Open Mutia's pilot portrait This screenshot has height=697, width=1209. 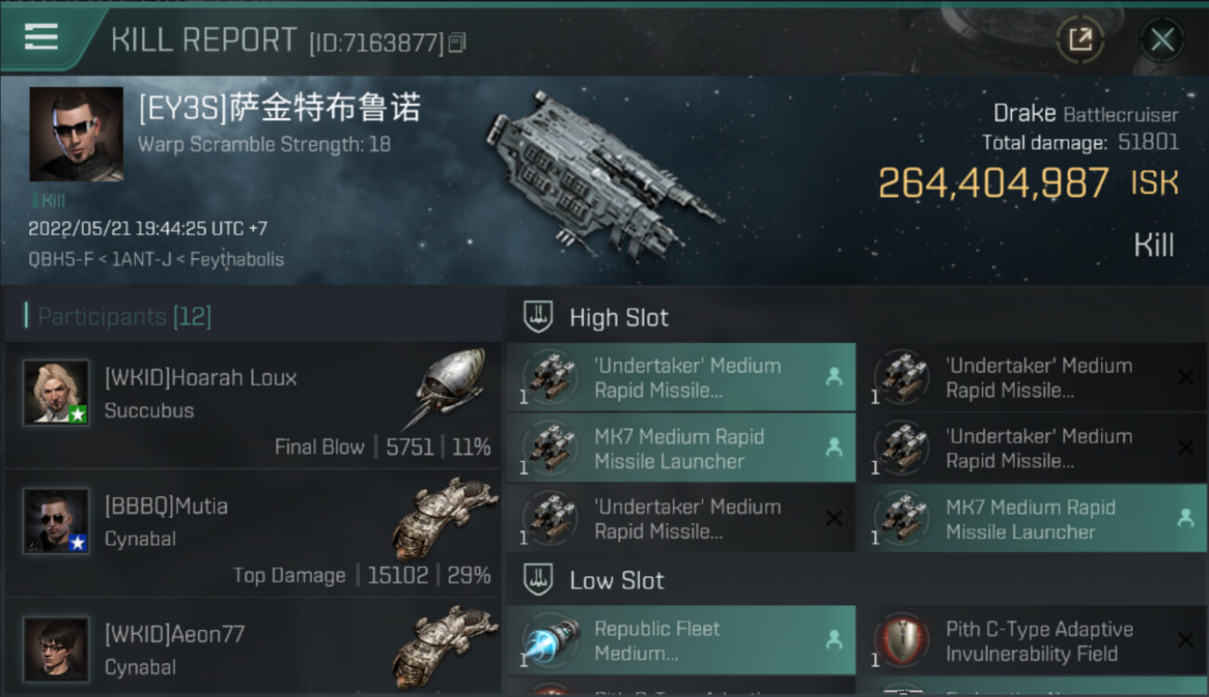(57, 520)
